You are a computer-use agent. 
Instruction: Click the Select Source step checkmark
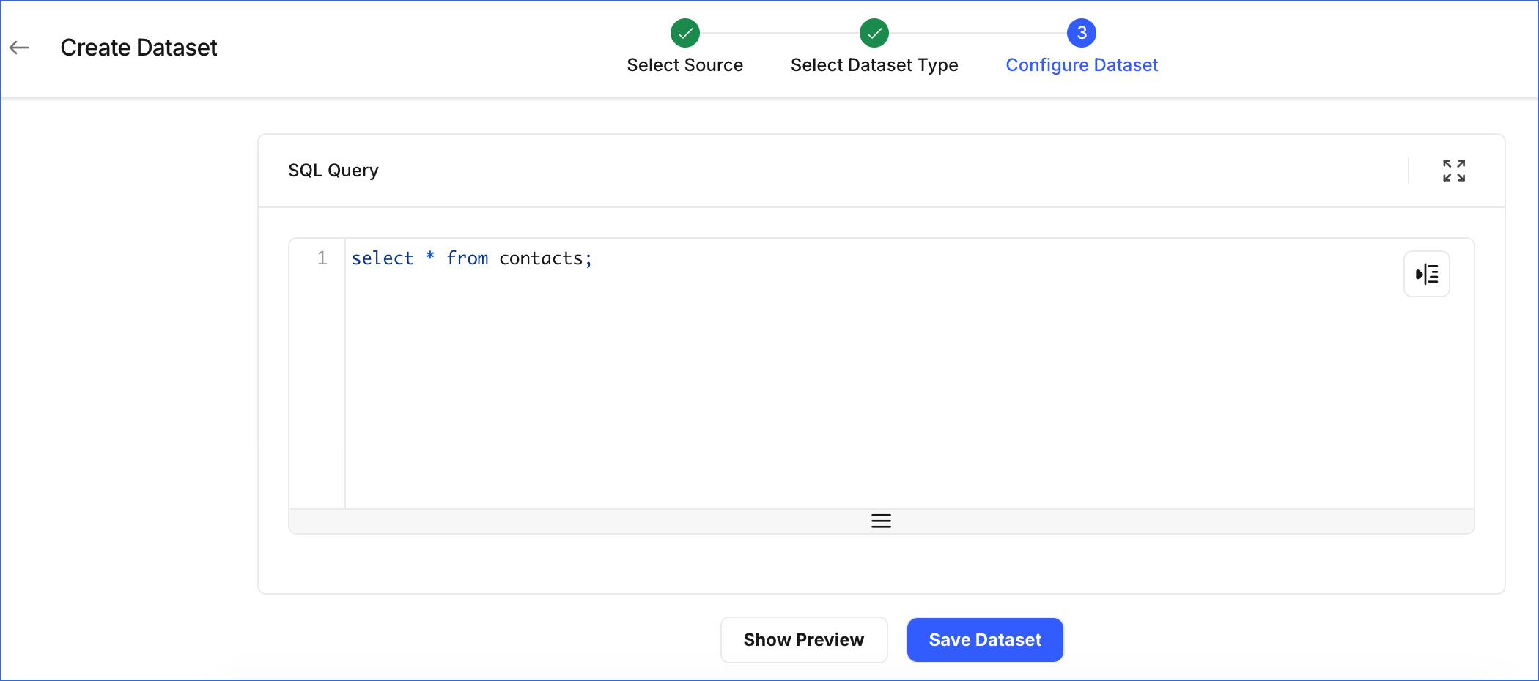[x=685, y=33]
